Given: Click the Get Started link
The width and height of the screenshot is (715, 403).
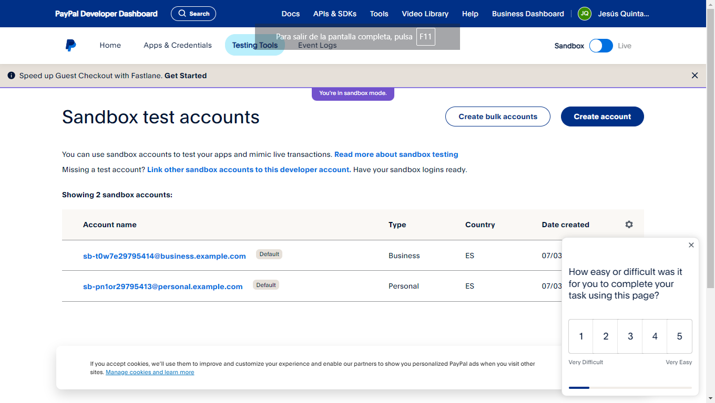Looking at the screenshot, I should 186,76.
